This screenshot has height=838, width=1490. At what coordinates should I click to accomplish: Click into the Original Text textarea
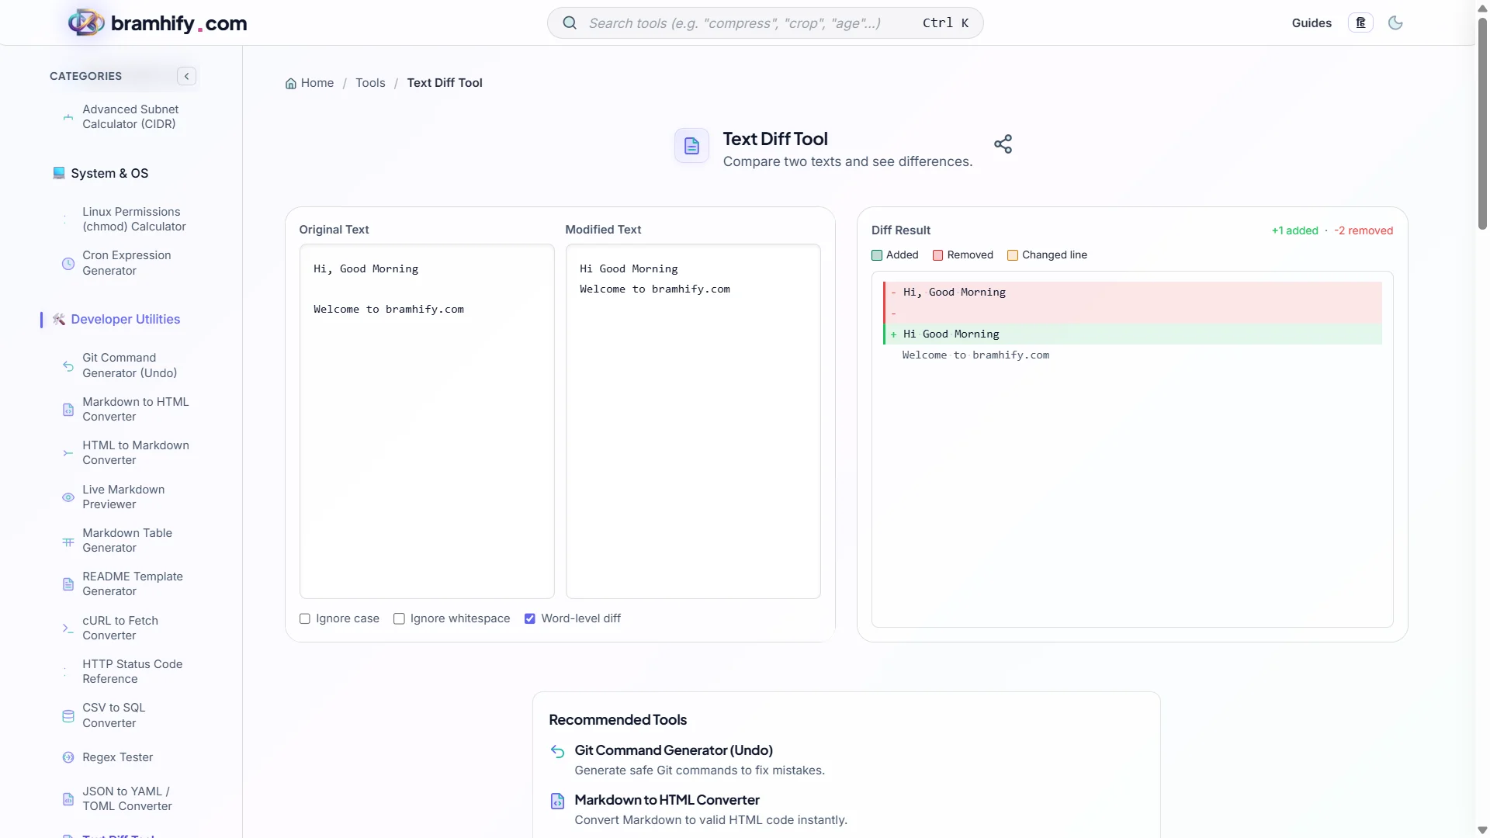pyautogui.click(x=427, y=421)
